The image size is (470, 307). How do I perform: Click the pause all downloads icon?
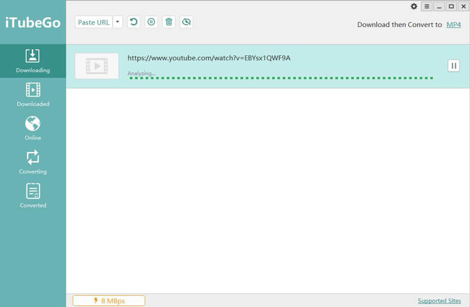click(x=152, y=22)
